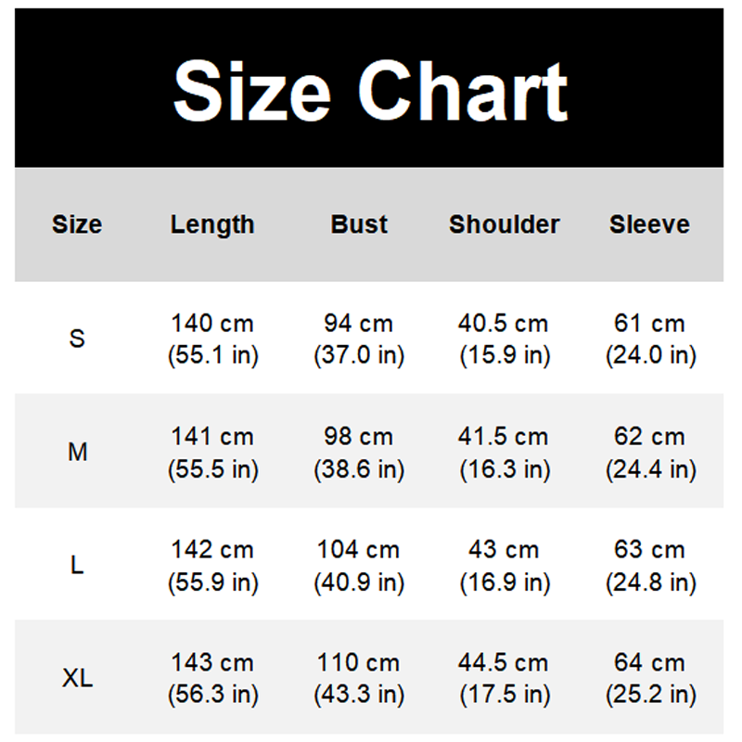Select the Size column header
The image size is (742, 742).
[x=77, y=224]
